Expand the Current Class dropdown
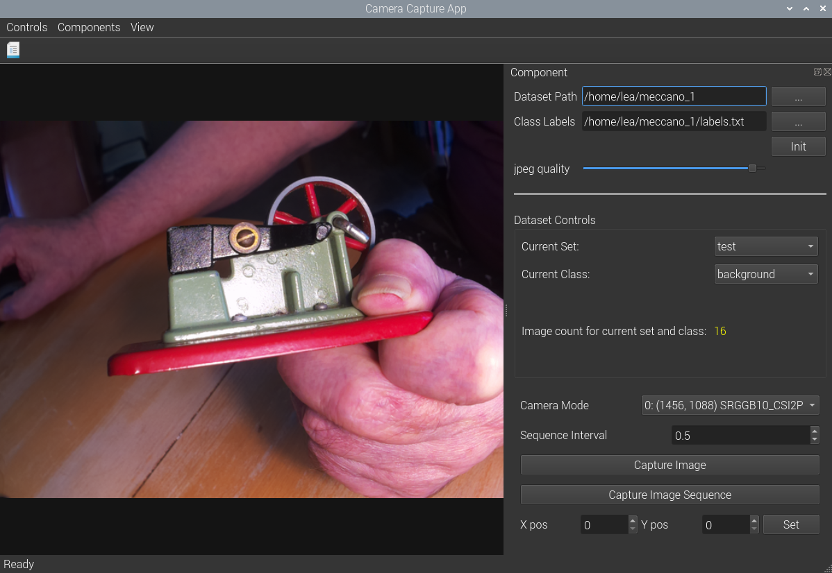This screenshot has width=832, height=573. pos(765,274)
